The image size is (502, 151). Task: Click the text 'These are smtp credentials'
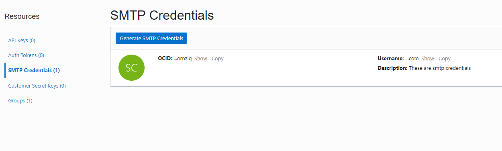[440, 68]
